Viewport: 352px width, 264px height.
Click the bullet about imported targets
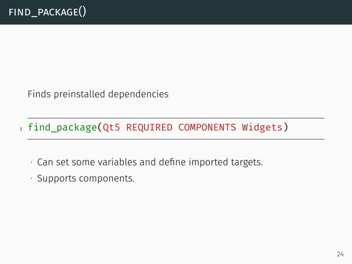coord(150,163)
